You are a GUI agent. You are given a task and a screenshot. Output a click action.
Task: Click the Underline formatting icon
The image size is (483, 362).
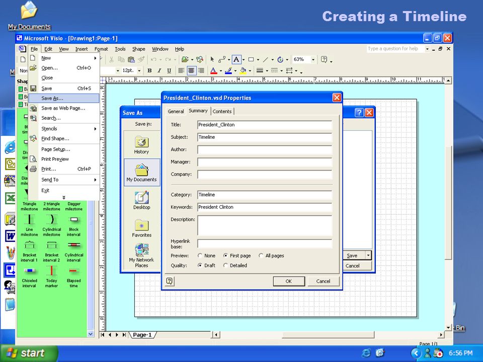169,70
